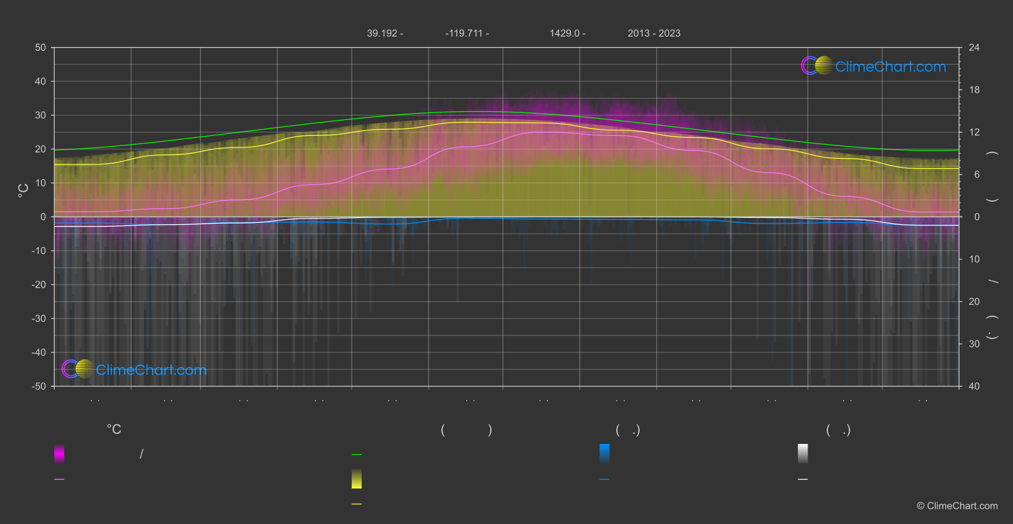
Task: Click the latitude value 39.192
Action: click(382, 33)
